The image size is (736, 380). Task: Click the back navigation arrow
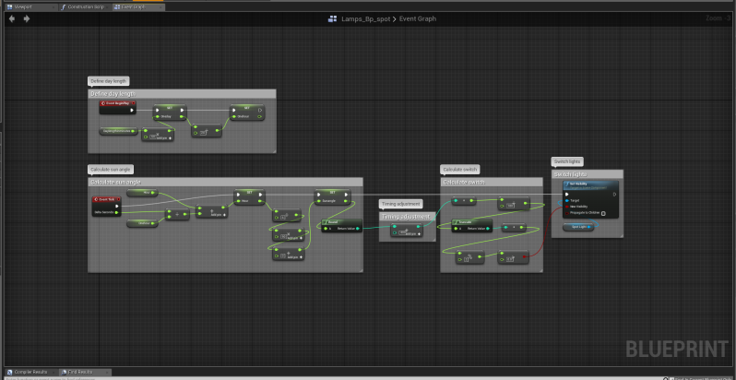tap(12, 18)
